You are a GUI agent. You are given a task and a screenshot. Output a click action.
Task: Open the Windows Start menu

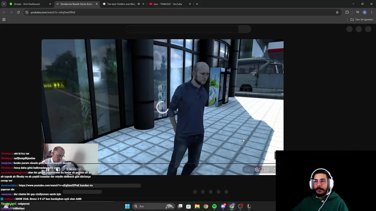pos(127,206)
